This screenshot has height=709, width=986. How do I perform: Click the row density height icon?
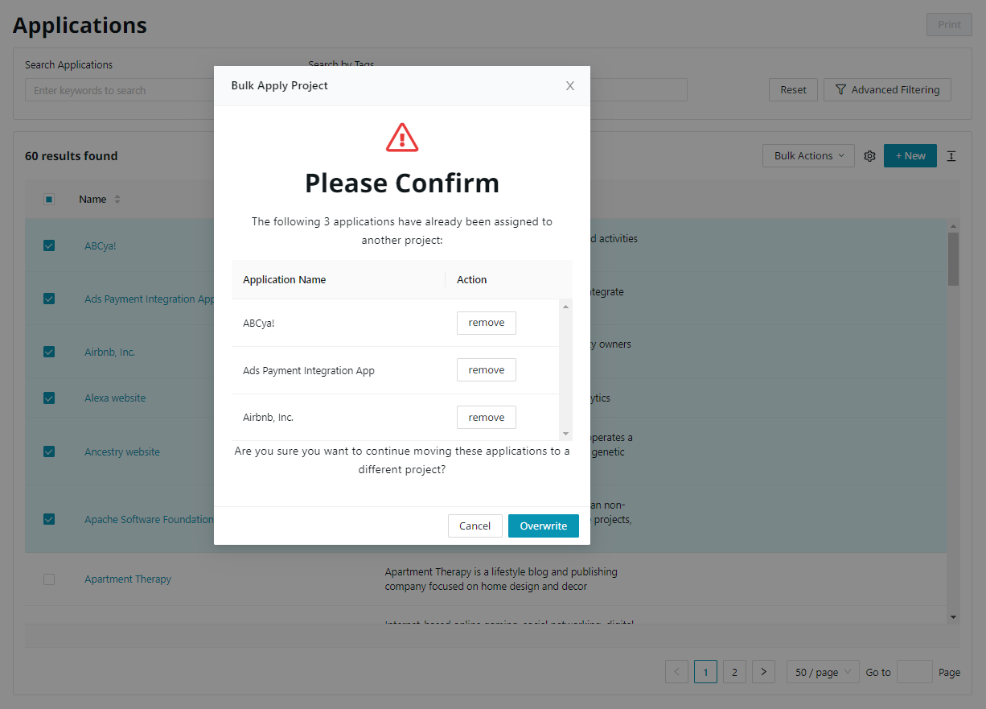(x=951, y=156)
